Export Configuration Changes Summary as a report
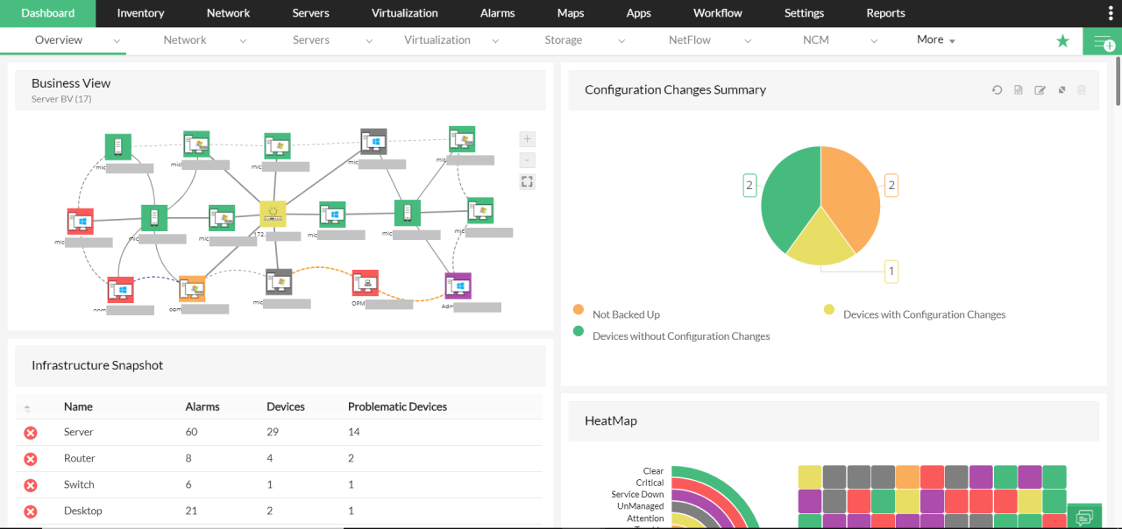 (x=1018, y=89)
